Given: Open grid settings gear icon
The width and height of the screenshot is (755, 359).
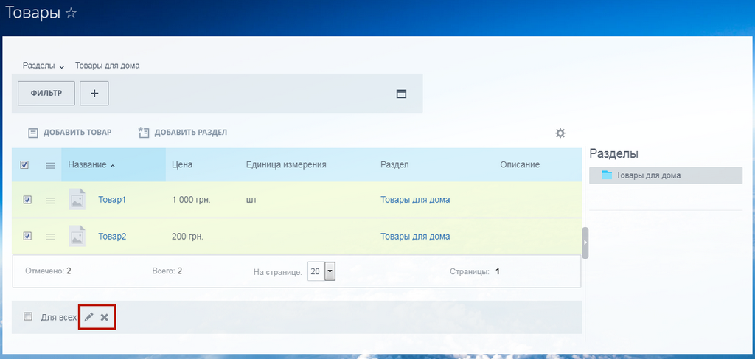Looking at the screenshot, I should (x=560, y=133).
